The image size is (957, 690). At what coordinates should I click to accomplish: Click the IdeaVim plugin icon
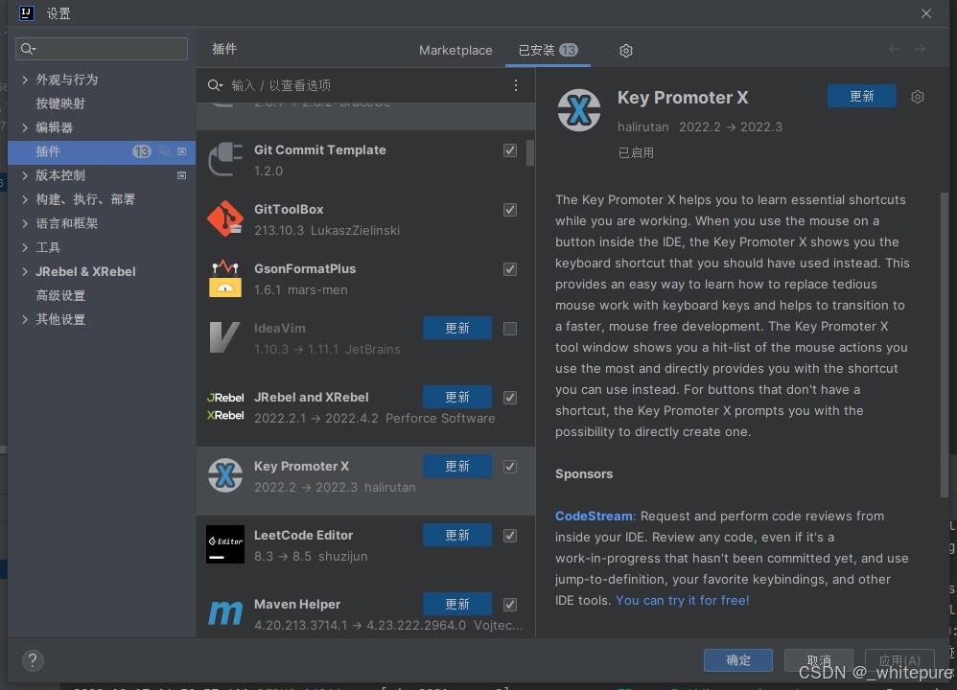(224, 337)
